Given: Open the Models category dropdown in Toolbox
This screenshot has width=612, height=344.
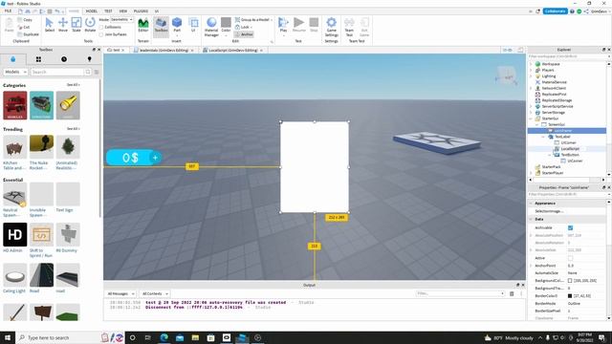Looking at the screenshot, I should (x=15, y=72).
